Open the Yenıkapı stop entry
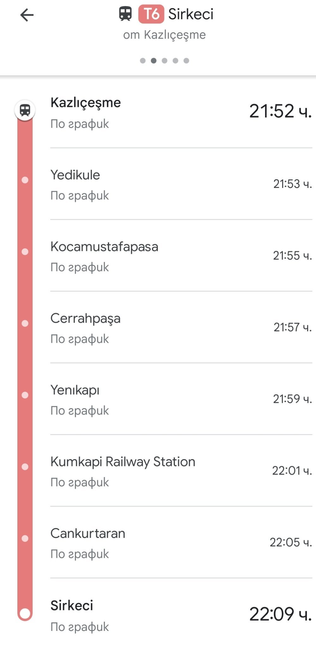Image resolution: width=316 pixels, height=648 pixels. (x=75, y=390)
